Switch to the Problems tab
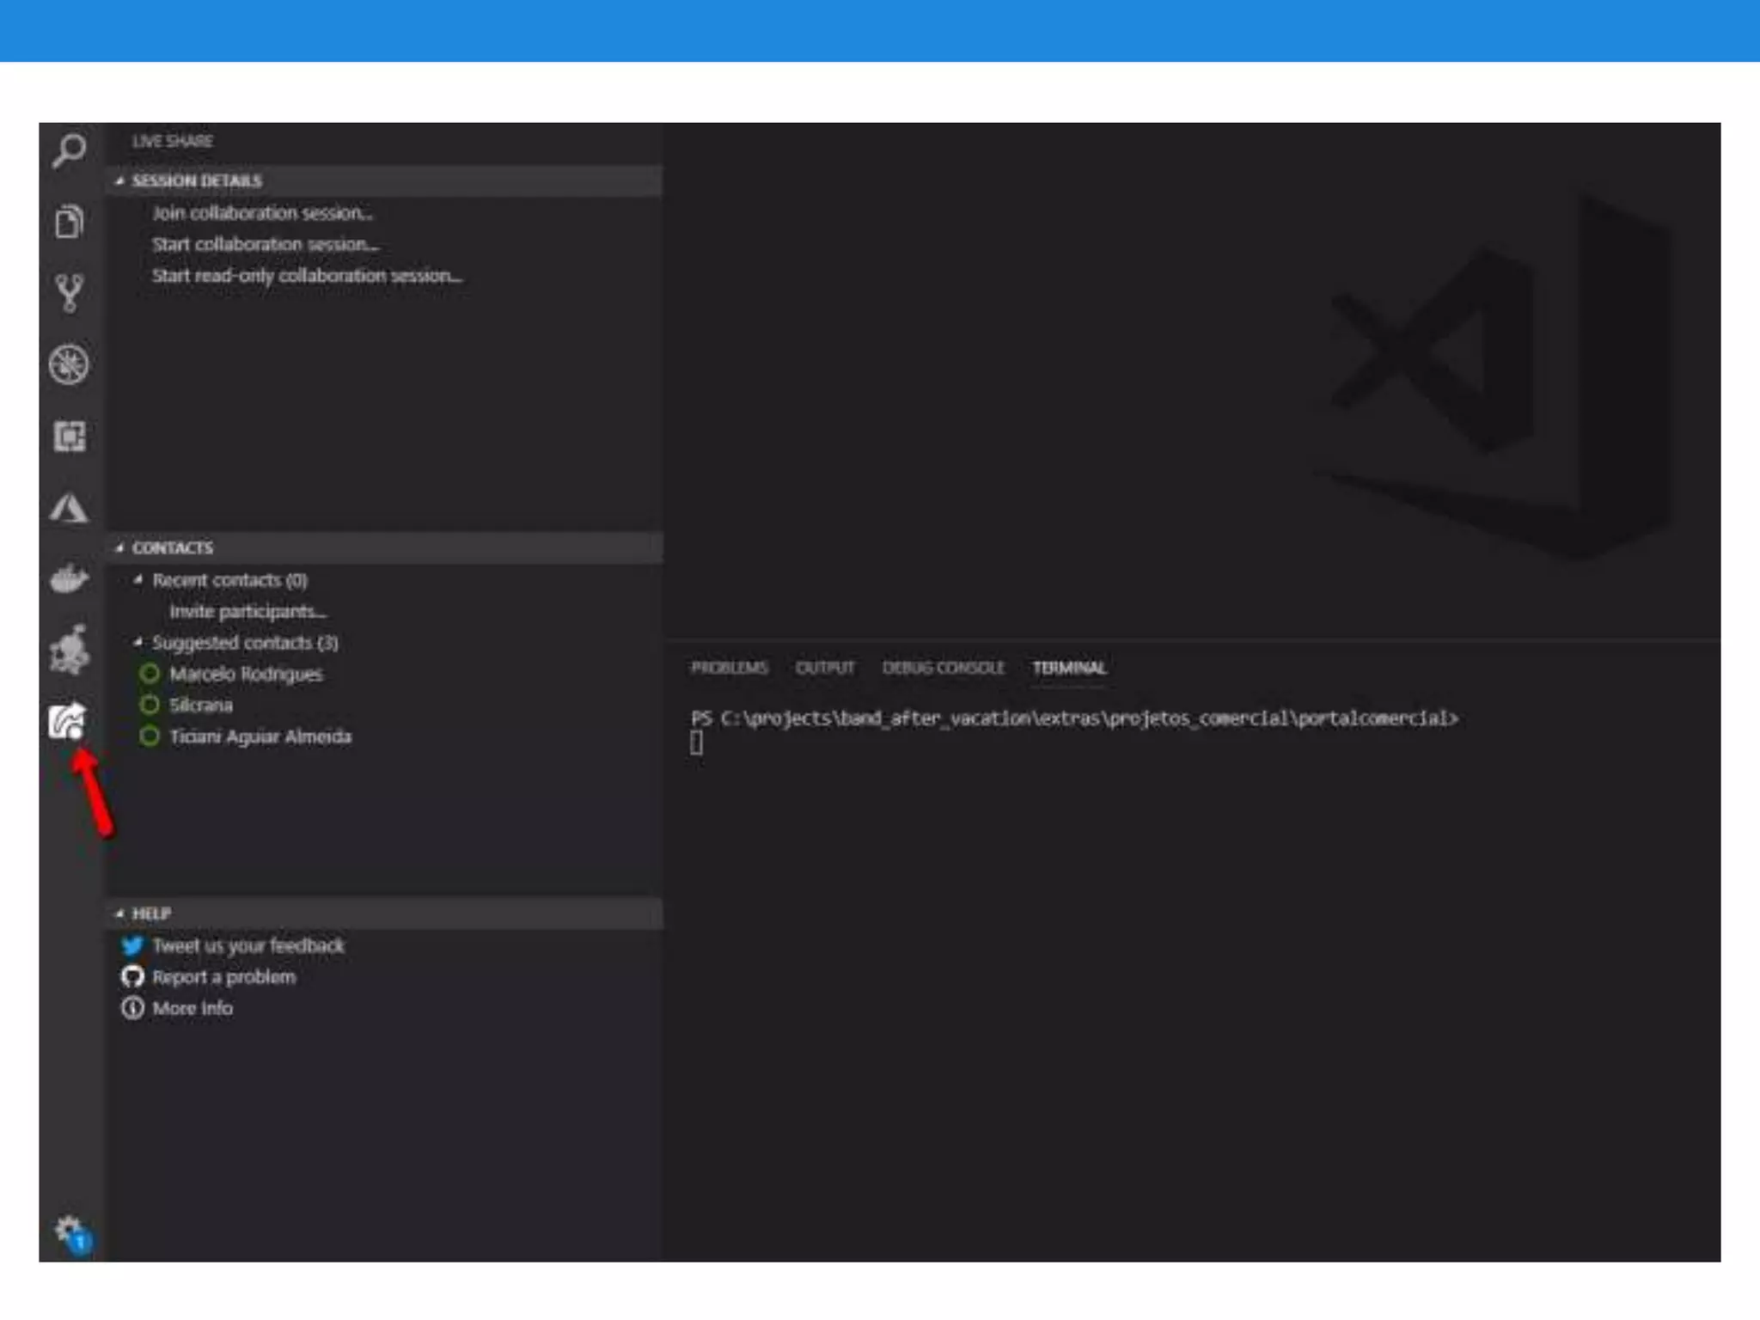Viewport: 1760px width, 1320px height. pos(729,668)
